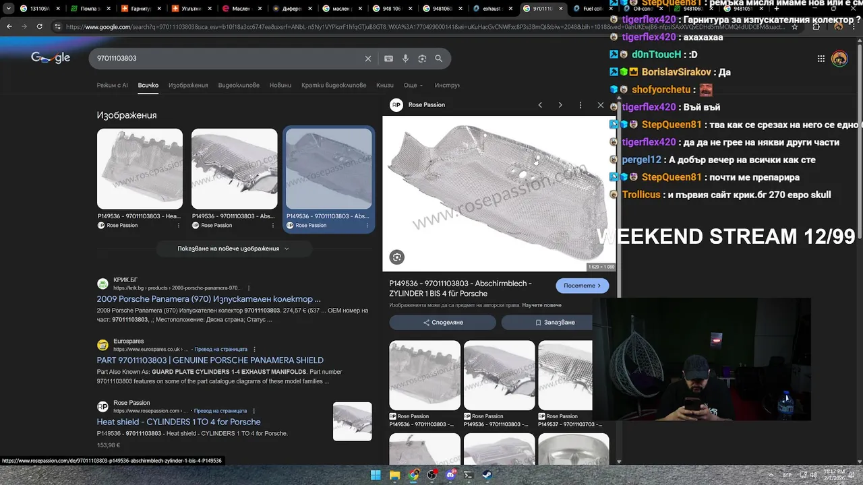The image size is (863, 485).
Task: Open PART 97011103803 GENUINE PORSCHE PANAMERA SHIELD
Action: (x=210, y=360)
